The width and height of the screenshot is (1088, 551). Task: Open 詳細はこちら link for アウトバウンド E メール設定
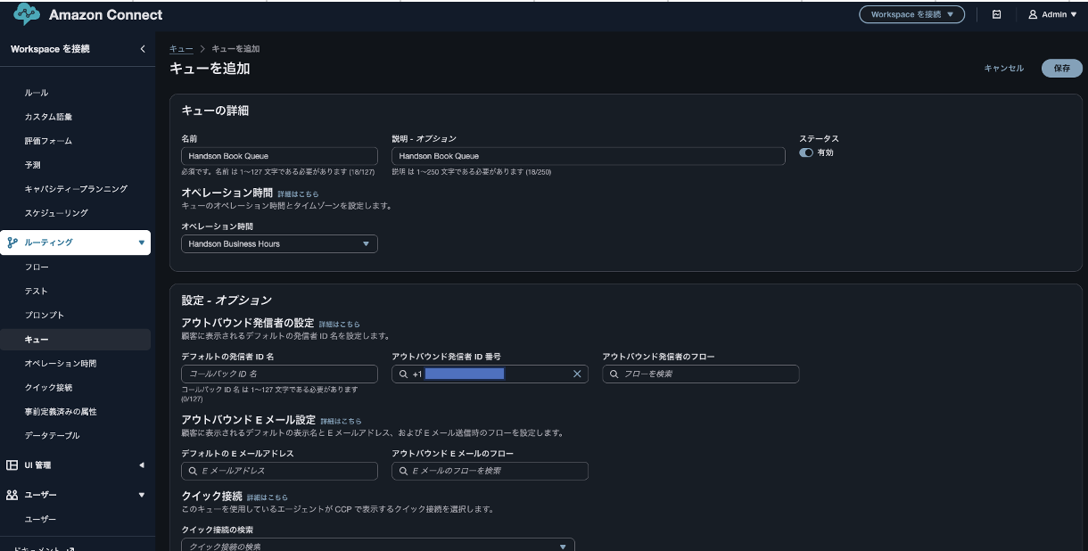pyautogui.click(x=341, y=421)
